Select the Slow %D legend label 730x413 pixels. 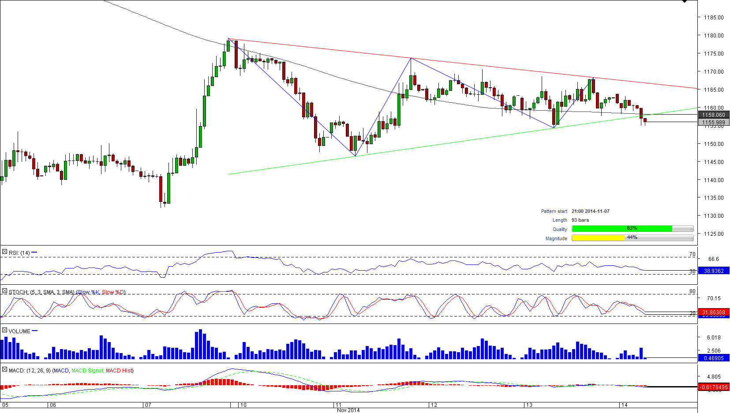click(113, 292)
